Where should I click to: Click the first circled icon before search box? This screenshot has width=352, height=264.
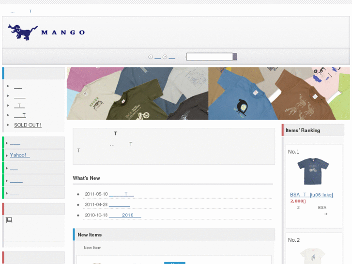(151, 57)
